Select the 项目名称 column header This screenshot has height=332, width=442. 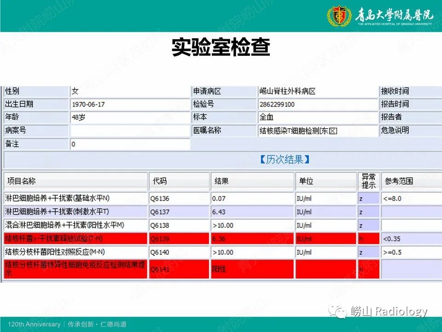point(76,181)
